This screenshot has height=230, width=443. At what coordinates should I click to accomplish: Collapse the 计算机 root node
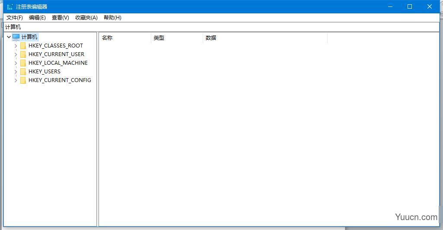coord(9,37)
